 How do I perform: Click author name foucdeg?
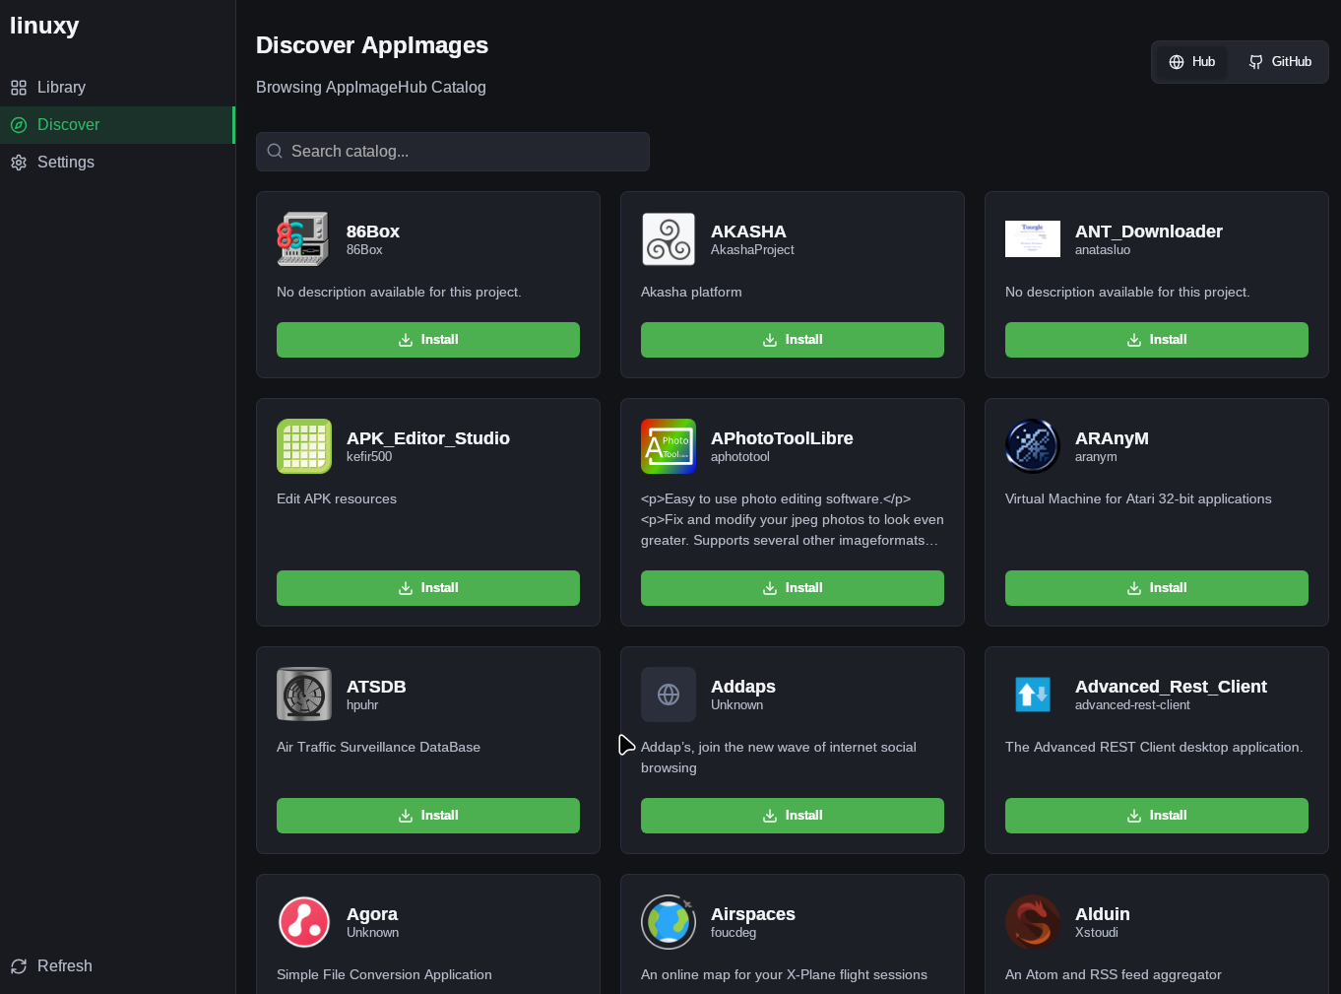(x=734, y=933)
